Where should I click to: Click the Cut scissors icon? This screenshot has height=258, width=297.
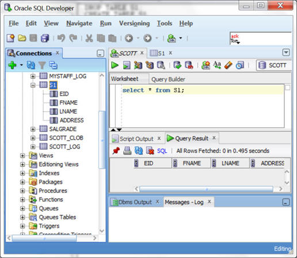tap(89, 38)
